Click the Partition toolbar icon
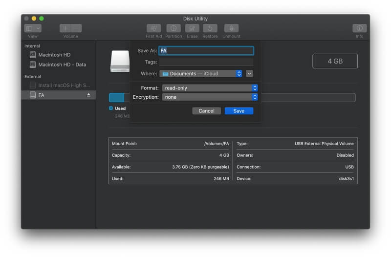Viewport: 391px width, 257px height. [x=174, y=28]
